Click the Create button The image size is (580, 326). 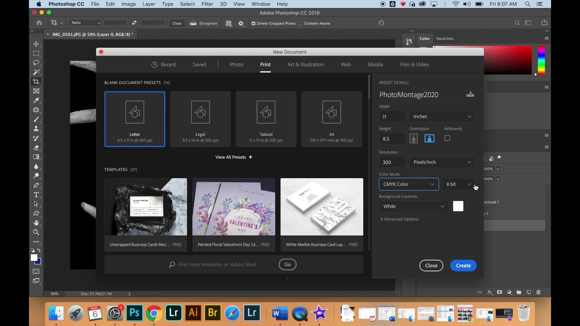tap(463, 266)
